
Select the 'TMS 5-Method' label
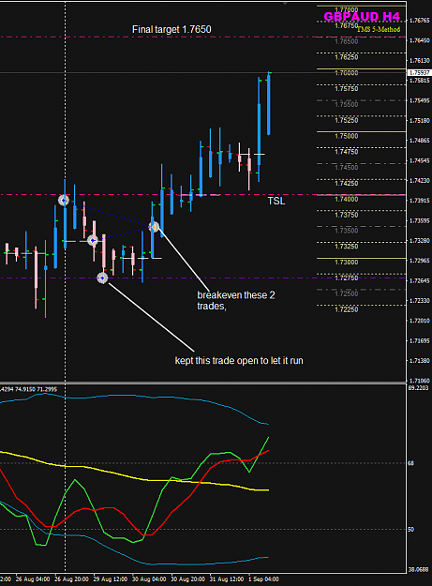pyautogui.click(x=379, y=29)
